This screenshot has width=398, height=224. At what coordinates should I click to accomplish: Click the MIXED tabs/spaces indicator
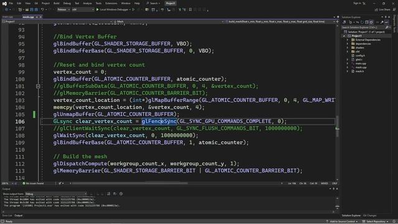point(324,184)
